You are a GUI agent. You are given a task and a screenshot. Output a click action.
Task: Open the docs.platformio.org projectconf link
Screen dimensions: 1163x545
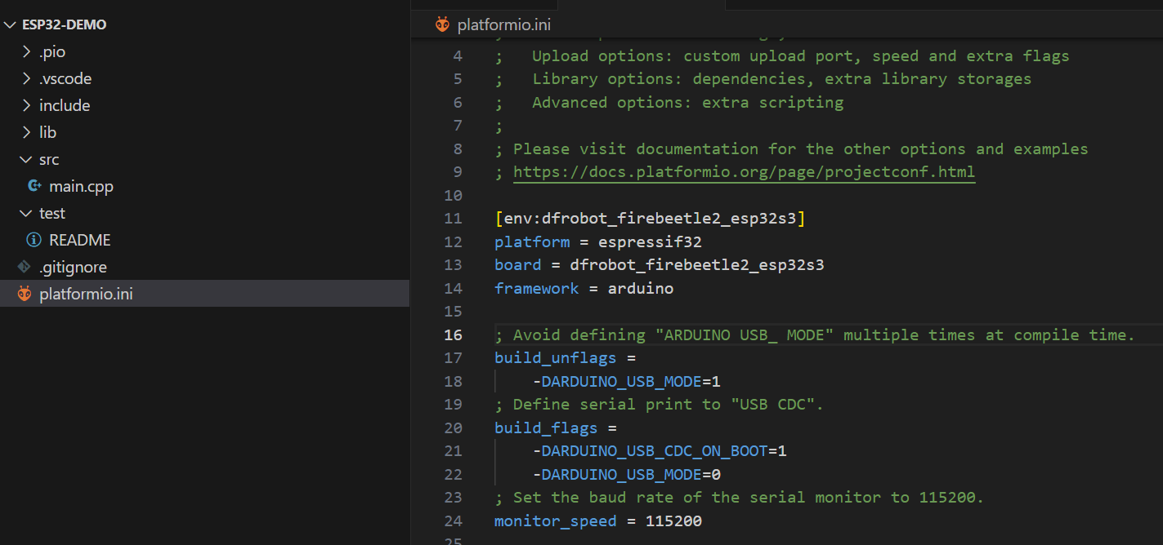[x=744, y=172]
